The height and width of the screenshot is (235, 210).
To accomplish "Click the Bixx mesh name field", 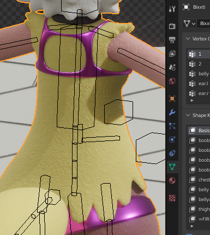I will [203, 23].
